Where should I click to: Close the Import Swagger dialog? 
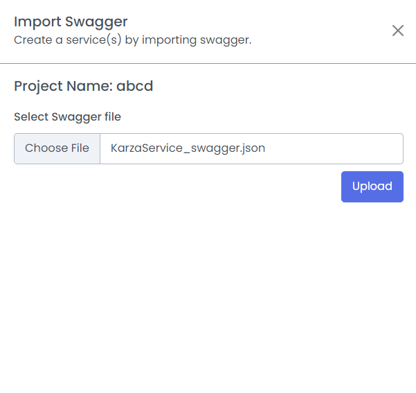click(398, 30)
